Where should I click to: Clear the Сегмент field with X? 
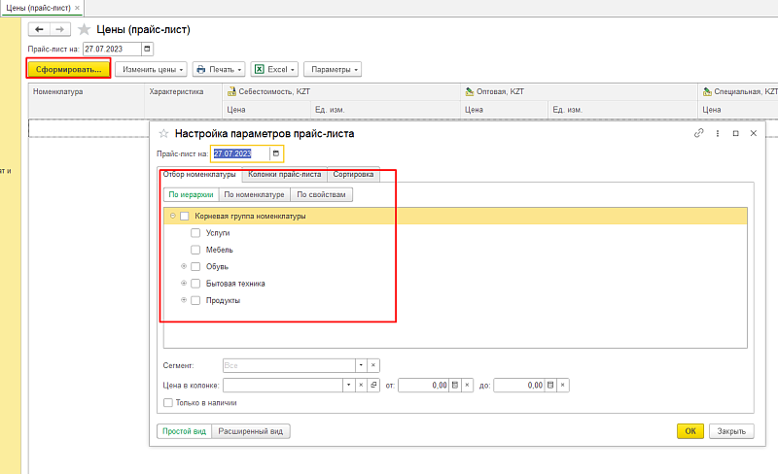(372, 365)
